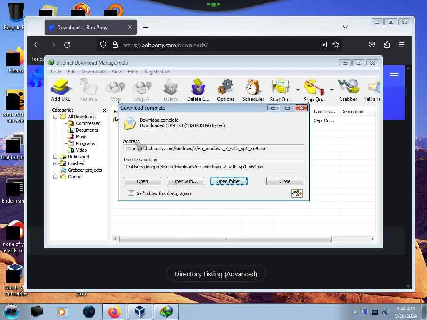Open the Bob Pony site hamburger menu
The width and height of the screenshot is (427, 320).
tap(394, 75)
